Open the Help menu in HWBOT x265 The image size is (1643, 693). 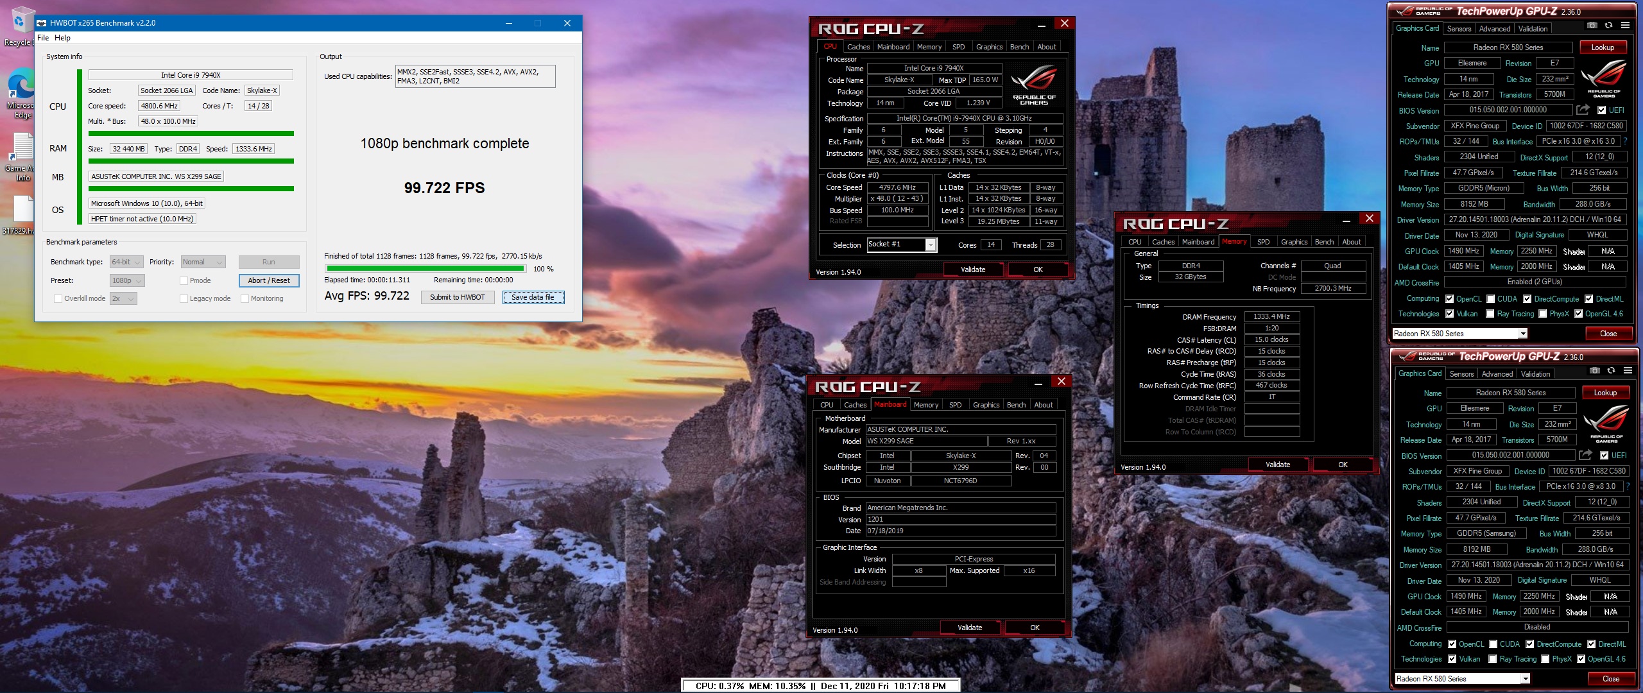(x=62, y=38)
